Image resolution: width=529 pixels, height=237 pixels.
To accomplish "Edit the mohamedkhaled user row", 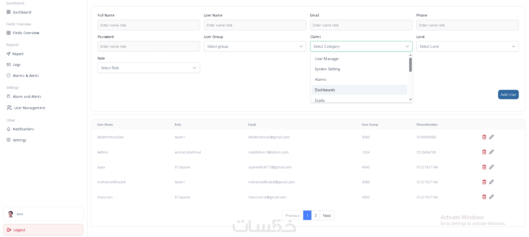I will [491, 182].
